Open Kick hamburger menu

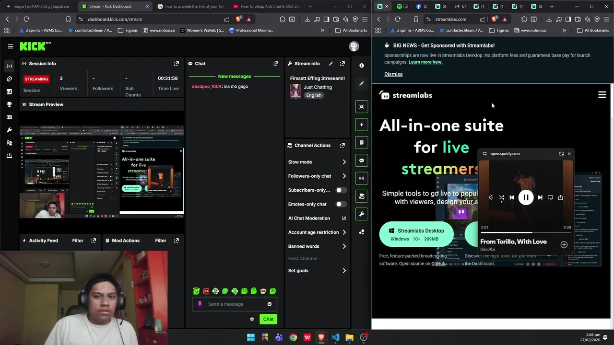10,46
